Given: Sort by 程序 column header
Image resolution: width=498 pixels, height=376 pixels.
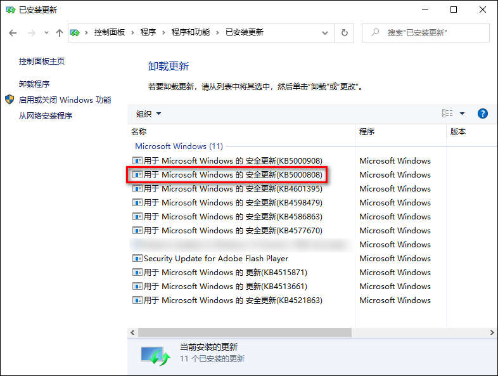Looking at the screenshot, I should click(367, 132).
